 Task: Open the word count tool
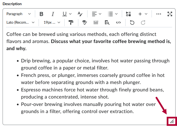tap(96, 22)
